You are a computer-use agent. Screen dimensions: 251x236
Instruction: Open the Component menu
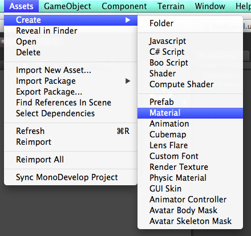124,6
